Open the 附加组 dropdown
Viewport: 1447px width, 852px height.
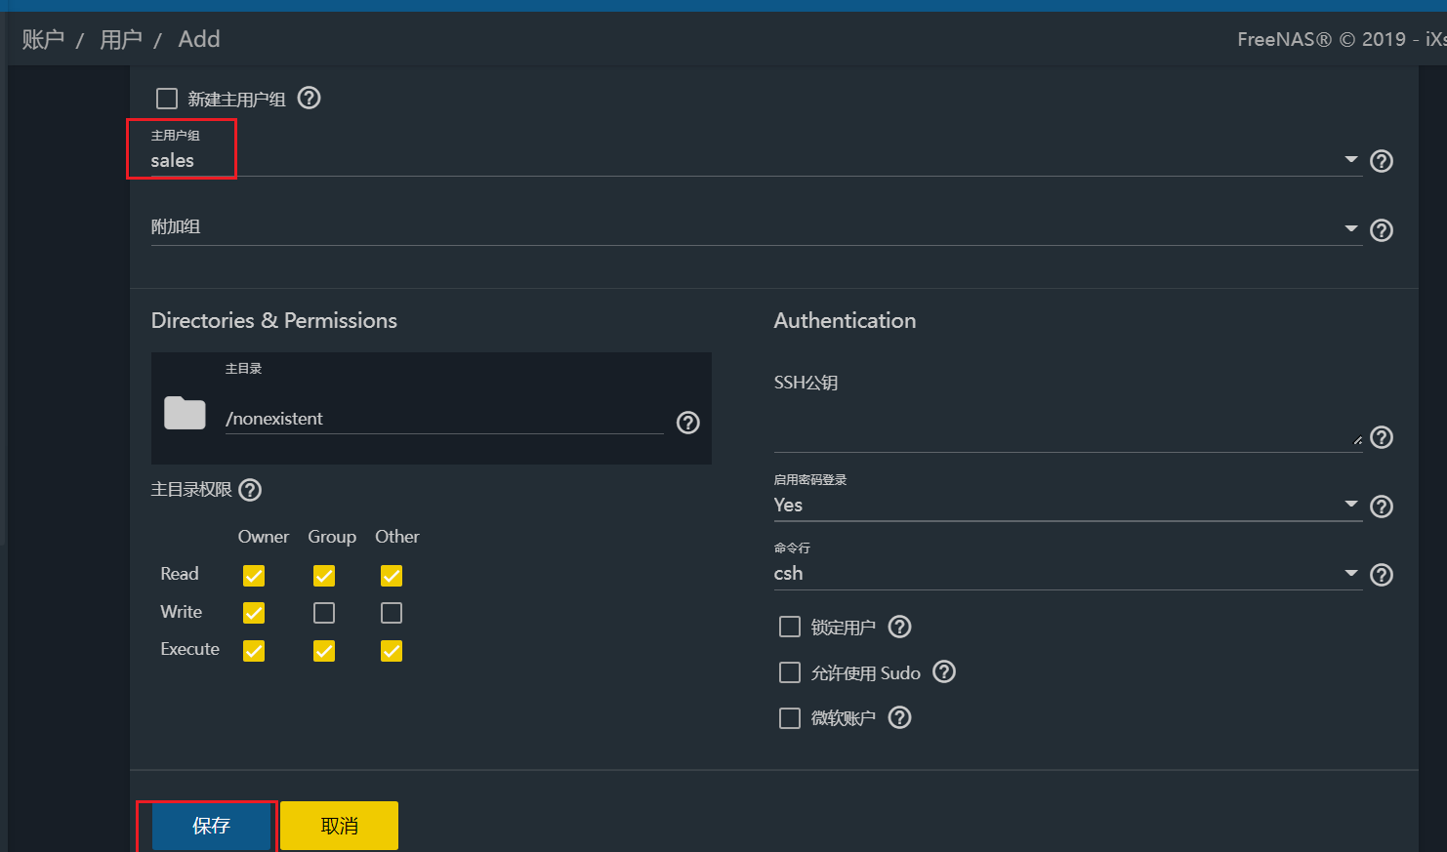pyautogui.click(x=756, y=227)
